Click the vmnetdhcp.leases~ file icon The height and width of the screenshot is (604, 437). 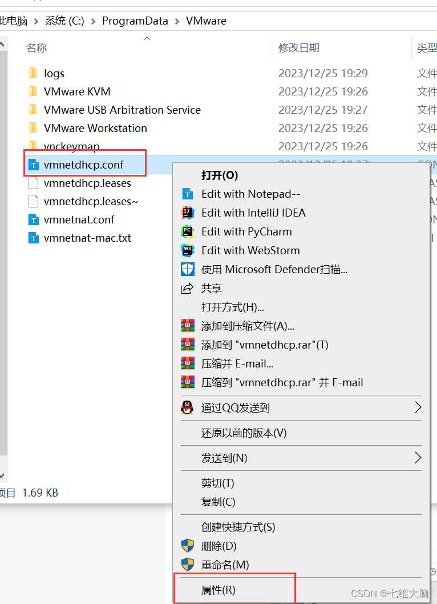(34, 202)
